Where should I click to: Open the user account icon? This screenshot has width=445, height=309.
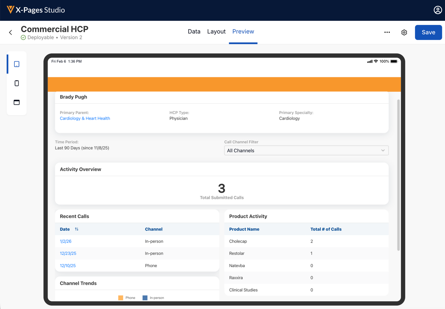pos(437,10)
